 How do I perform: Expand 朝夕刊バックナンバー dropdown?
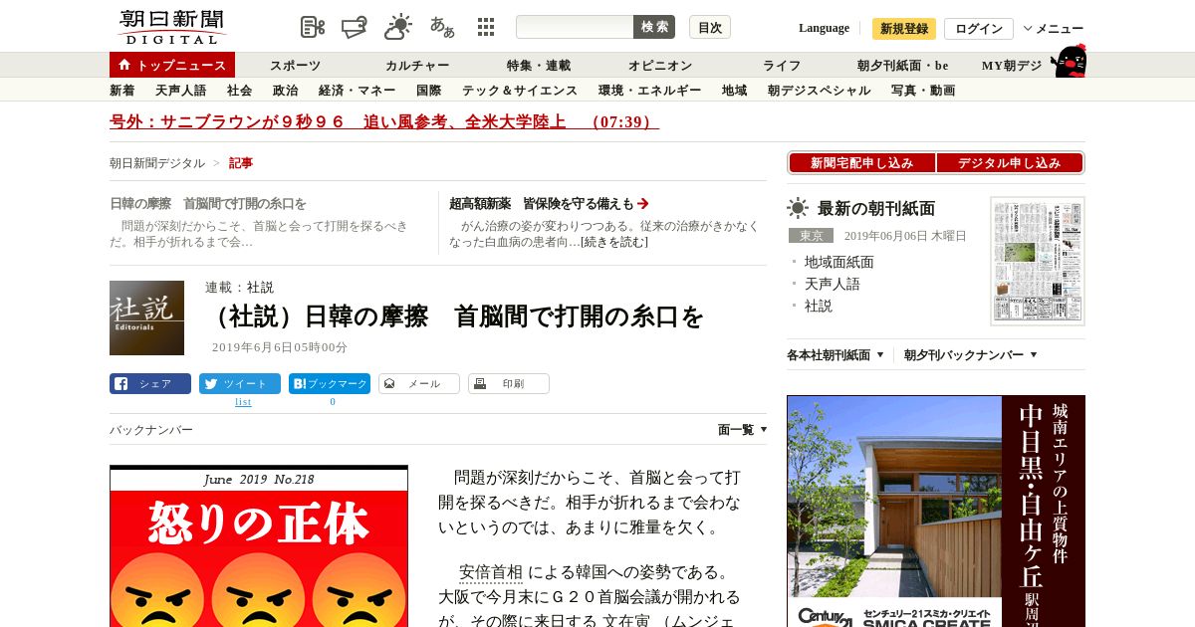(971, 355)
